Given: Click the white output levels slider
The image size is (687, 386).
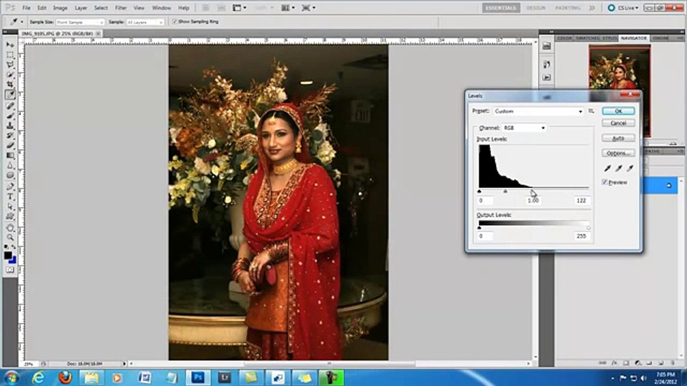Looking at the screenshot, I should (x=588, y=228).
